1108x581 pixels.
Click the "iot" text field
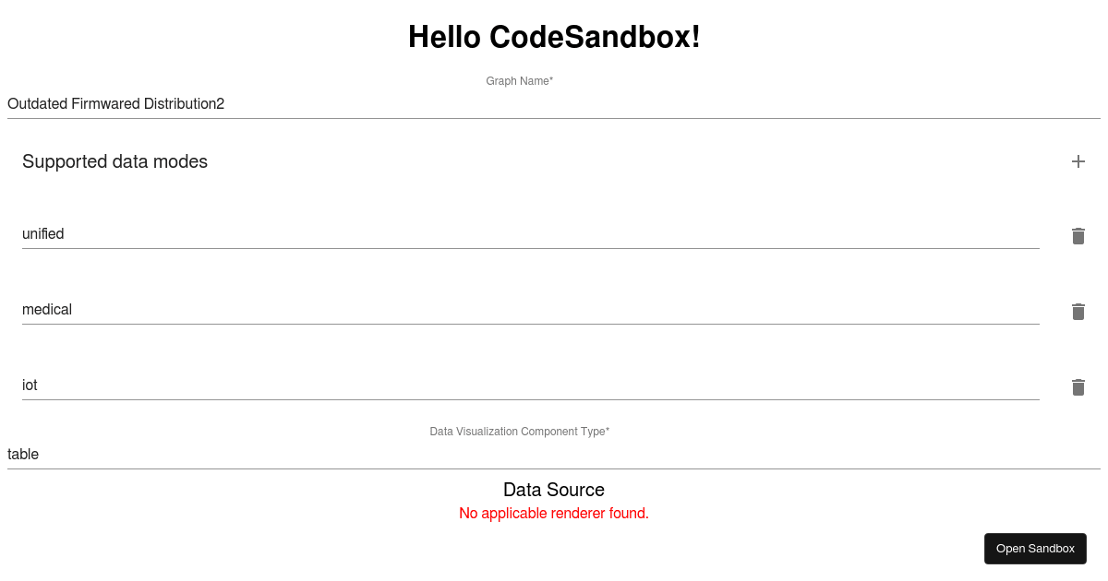[277, 385]
